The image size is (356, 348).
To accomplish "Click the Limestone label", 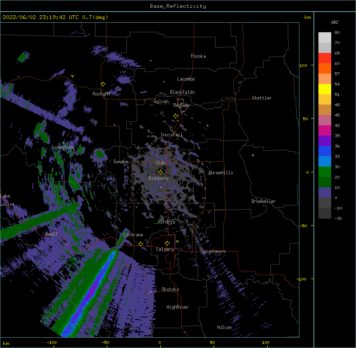I will pos(63,147).
